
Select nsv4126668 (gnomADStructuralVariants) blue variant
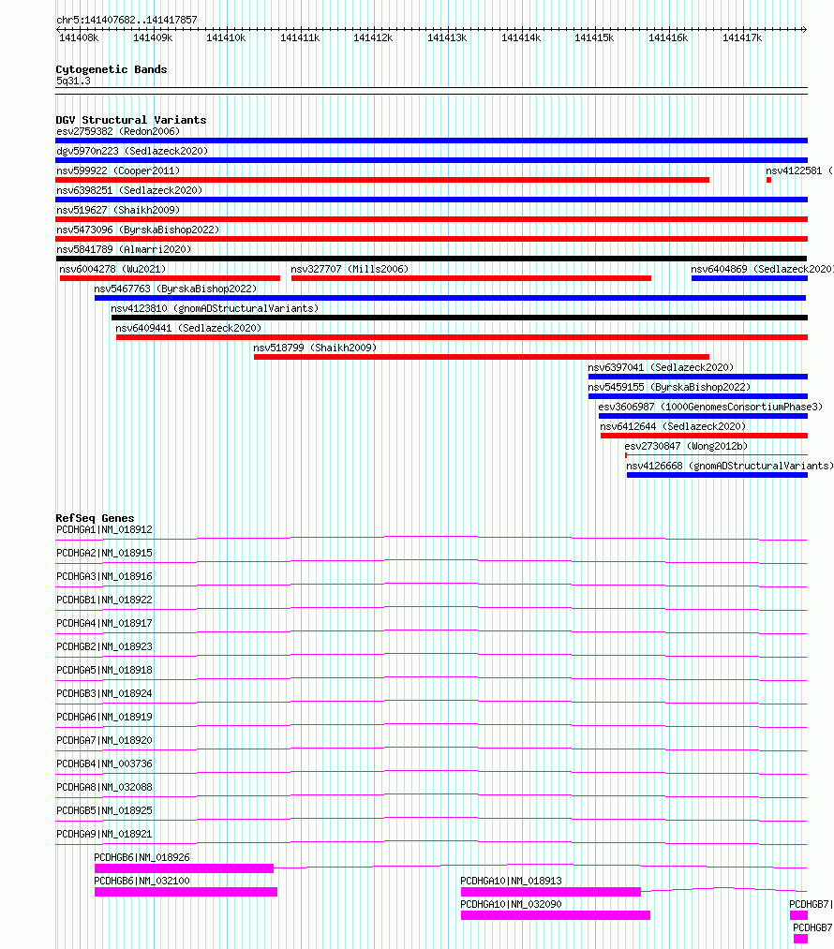point(717,475)
